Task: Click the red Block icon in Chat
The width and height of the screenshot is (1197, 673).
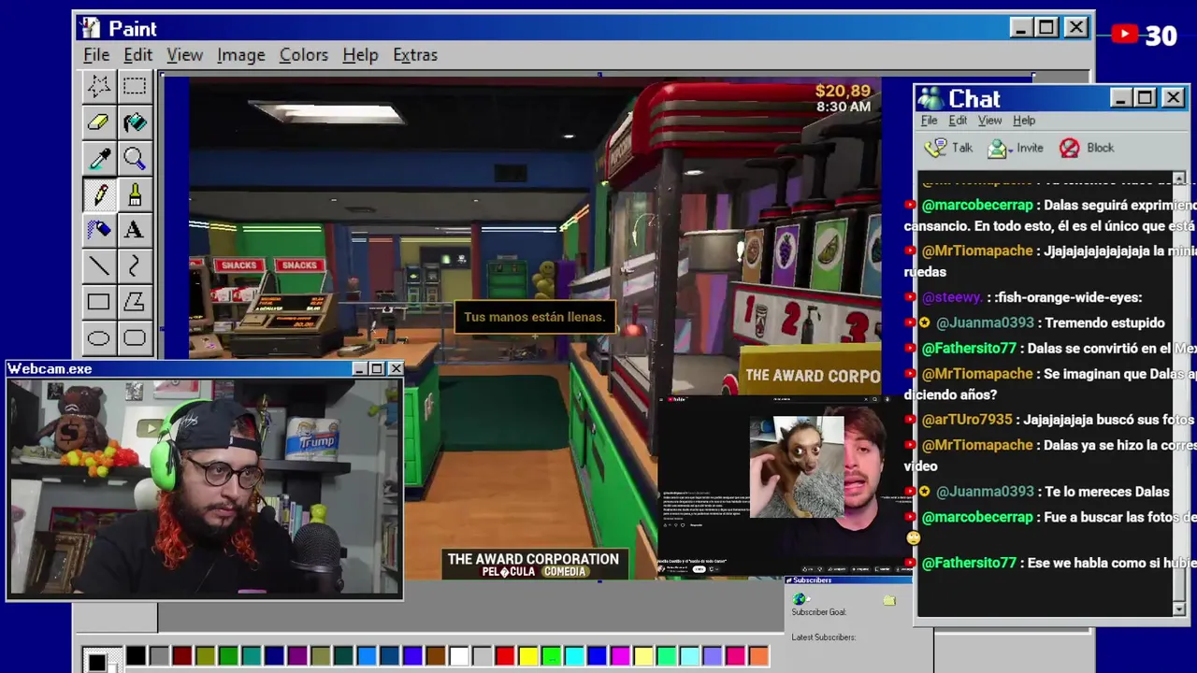Action: click(1069, 148)
